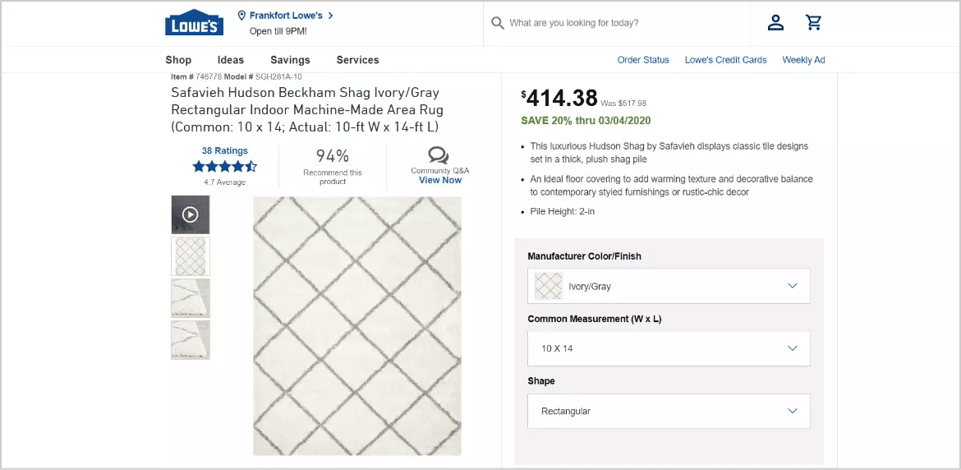
Task: Open the Ideas menu
Action: pyautogui.click(x=231, y=60)
